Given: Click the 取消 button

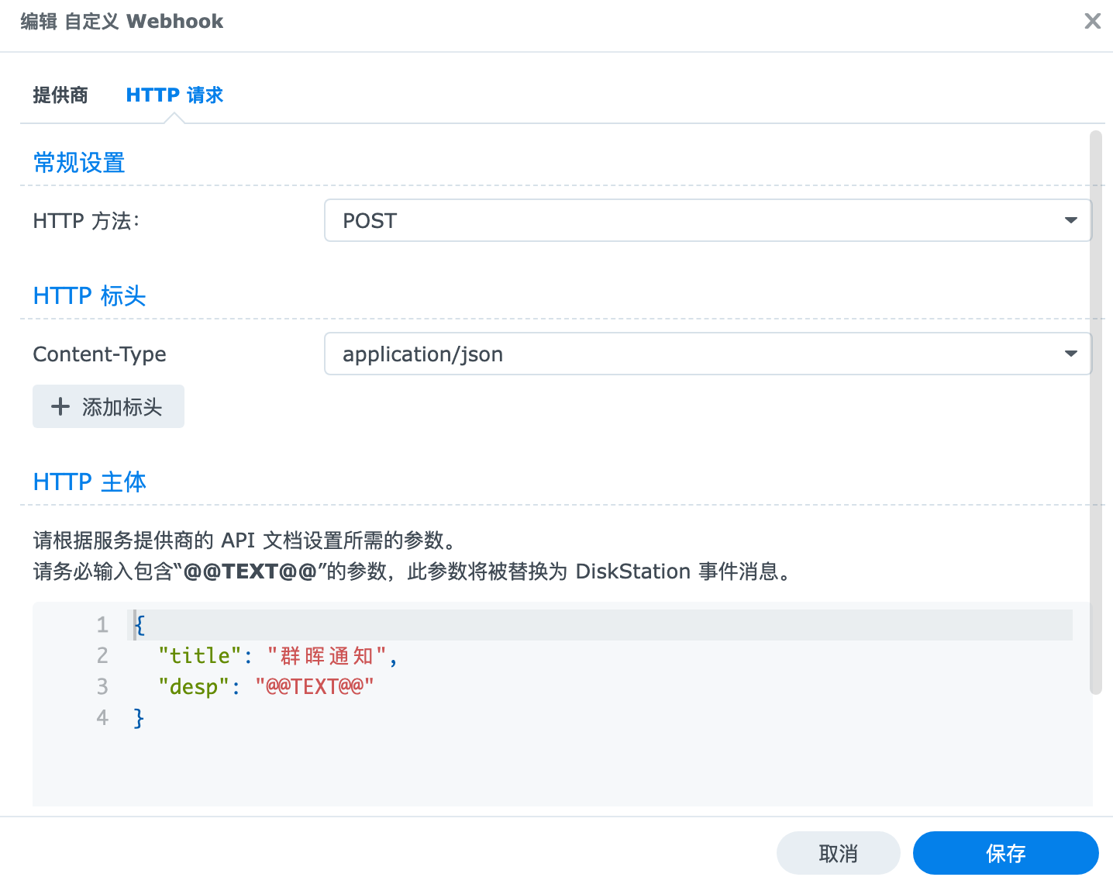Looking at the screenshot, I should pyautogui.click(x=838, y=853).
